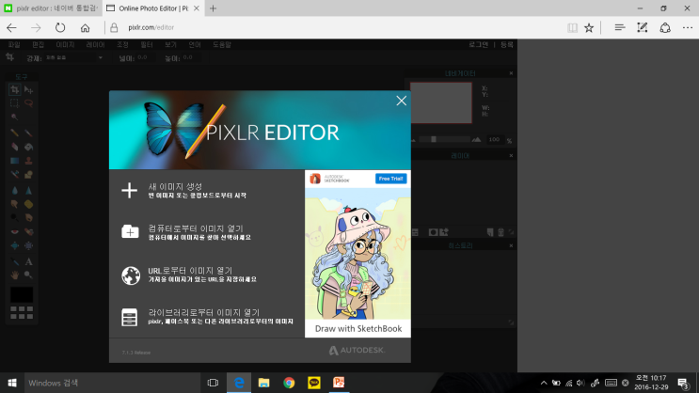Image resolution: width=699 pixels, height=393 pixels.
Task: Select the Burn tool
Action: [28, 218]
